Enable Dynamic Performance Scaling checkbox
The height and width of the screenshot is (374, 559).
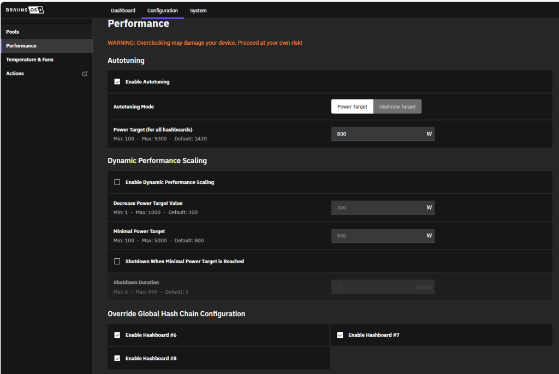pyautogui.click(x=117, y=182)
